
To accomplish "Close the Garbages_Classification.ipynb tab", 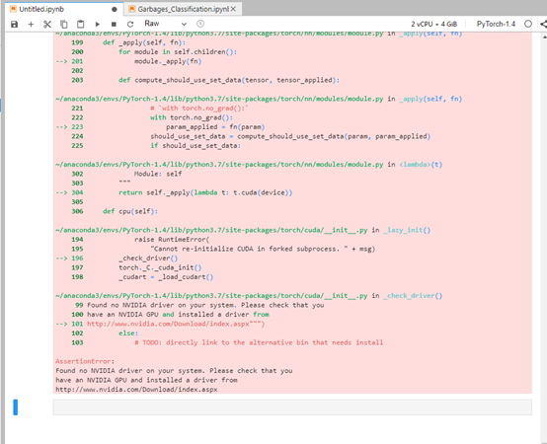I will [x=233, y=9].
